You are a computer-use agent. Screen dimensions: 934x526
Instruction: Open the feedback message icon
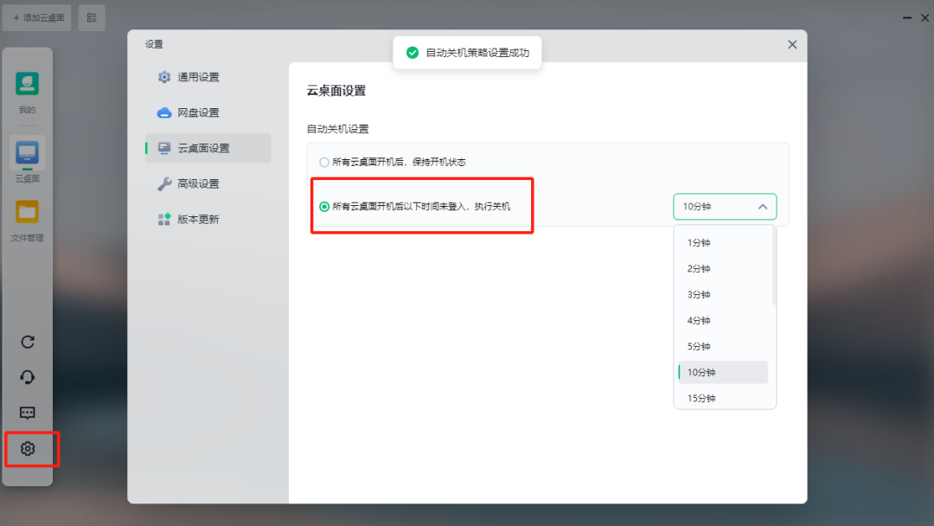(x=28, y=413)
